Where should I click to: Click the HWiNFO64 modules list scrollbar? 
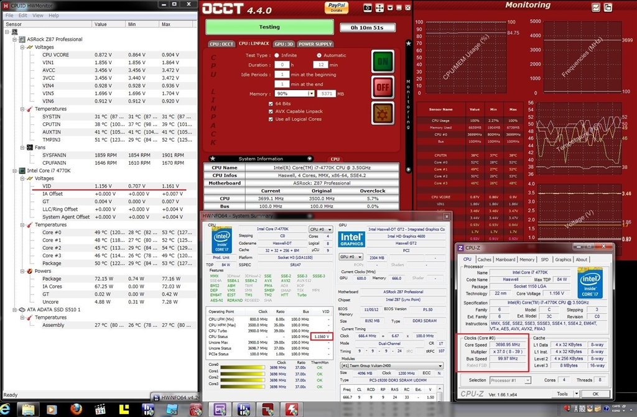pyautogui.click(x=440, y=393)
